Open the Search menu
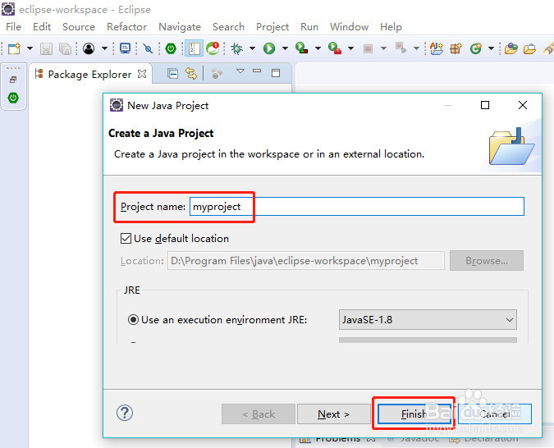 coord(229,27)
